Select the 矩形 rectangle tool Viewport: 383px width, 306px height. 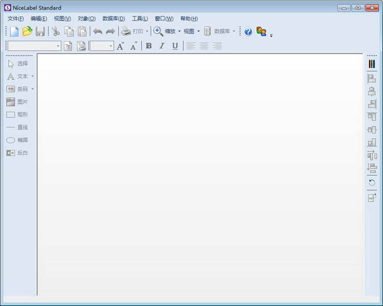point(17,114)
